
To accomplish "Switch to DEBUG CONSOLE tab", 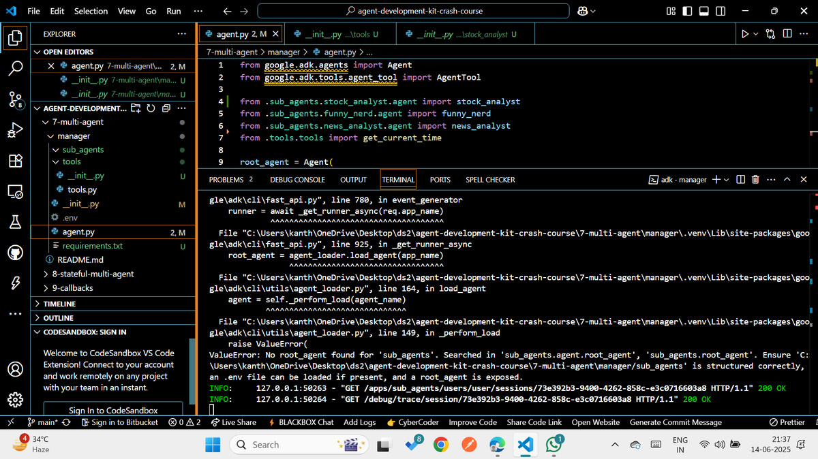I will (x=297, y=180).
